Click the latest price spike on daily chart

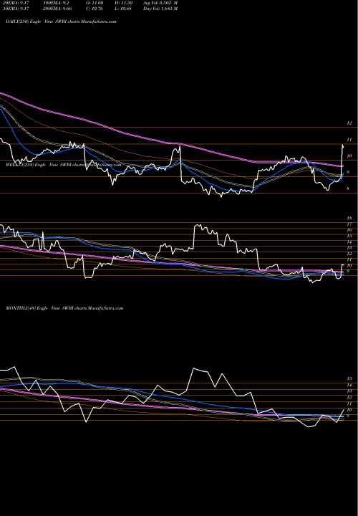[343, 145]
